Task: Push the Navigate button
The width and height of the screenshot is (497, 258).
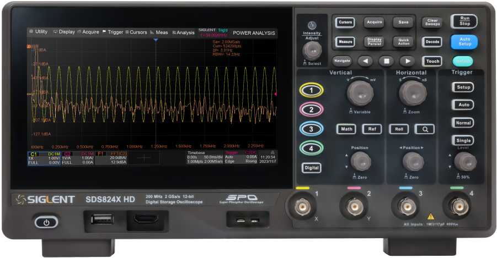Action: 342,61
